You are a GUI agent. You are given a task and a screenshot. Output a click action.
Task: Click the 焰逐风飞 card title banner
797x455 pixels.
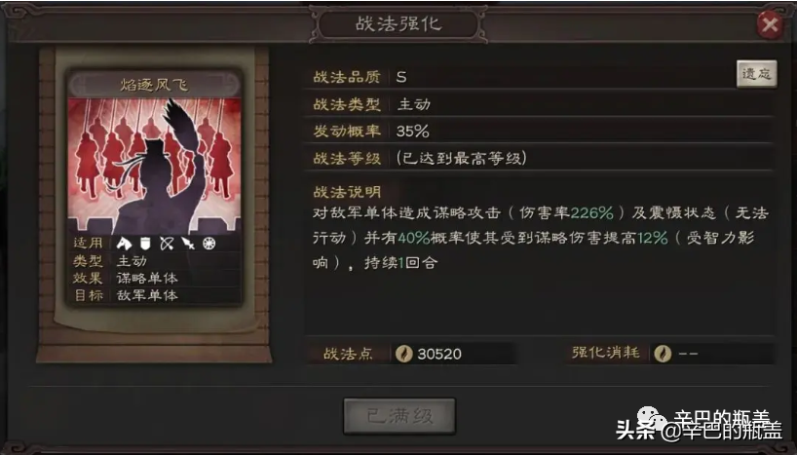pyautogui.click(x=154, y=85)
